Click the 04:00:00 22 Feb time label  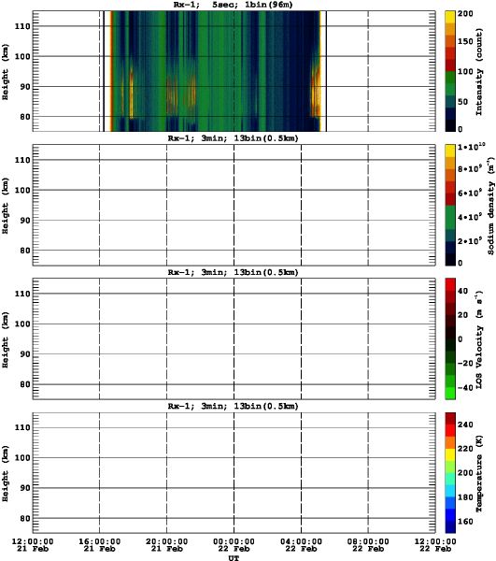(301, 545)
